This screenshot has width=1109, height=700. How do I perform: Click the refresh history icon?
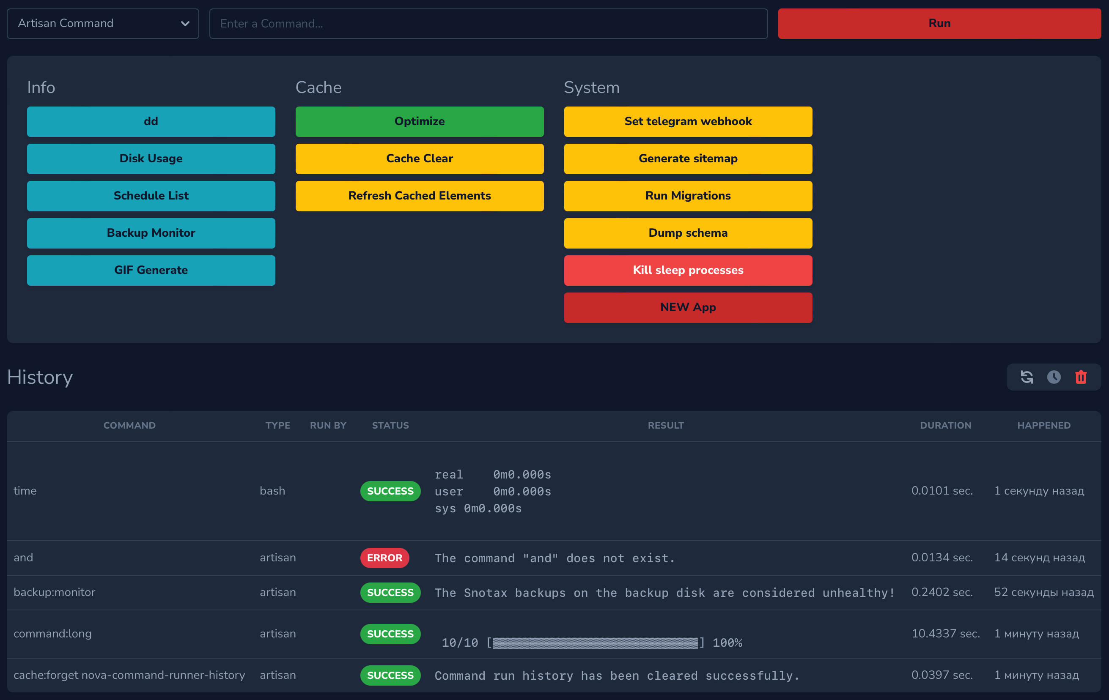tap(1027, 377)
